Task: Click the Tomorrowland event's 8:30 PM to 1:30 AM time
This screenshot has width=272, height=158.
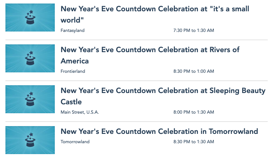Action: coord(194,142)
